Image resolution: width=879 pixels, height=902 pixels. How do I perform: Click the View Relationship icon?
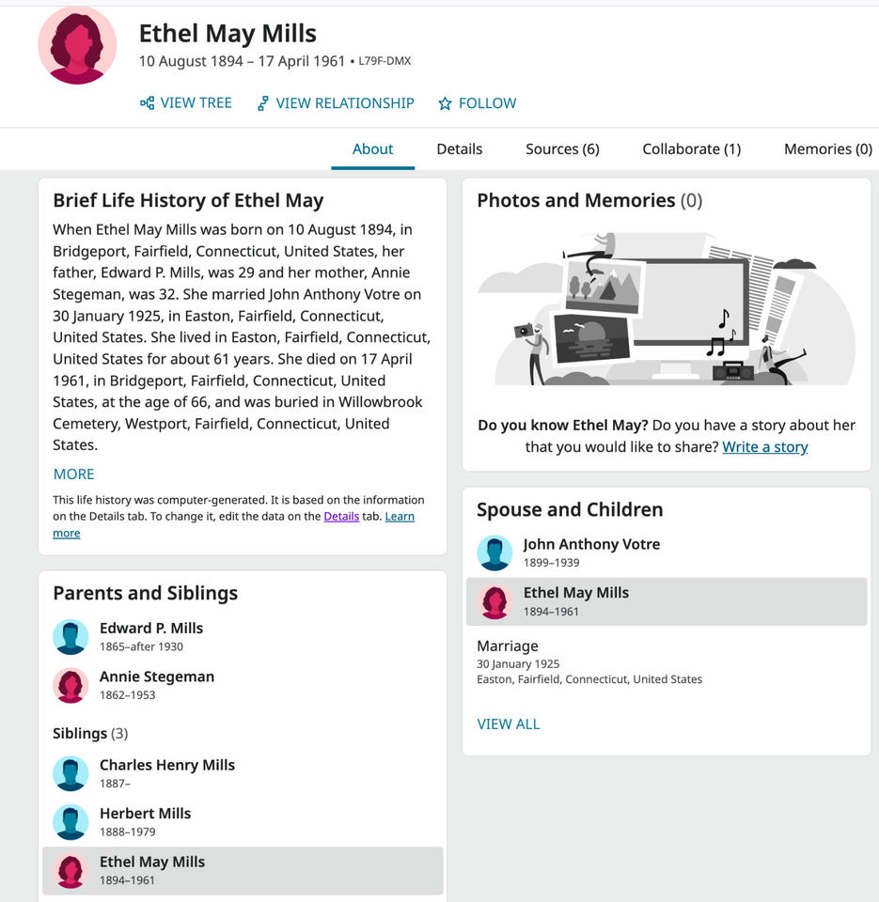point(263,103)
